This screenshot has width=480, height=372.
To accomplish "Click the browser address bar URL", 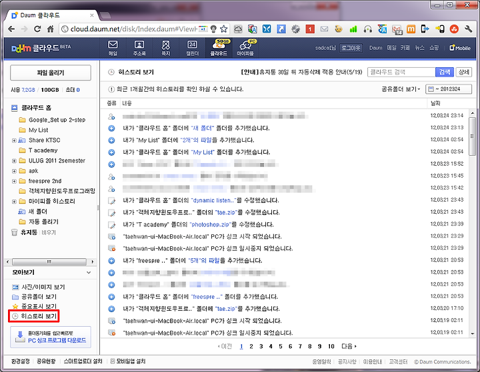I will (x=133, y=29).
